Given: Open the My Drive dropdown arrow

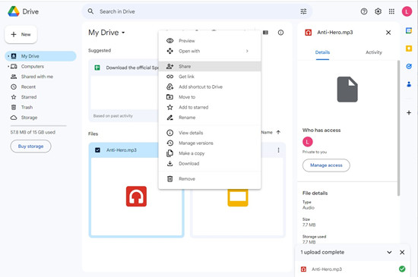Looking at the screenshot, I should click(x=123, y=33).
